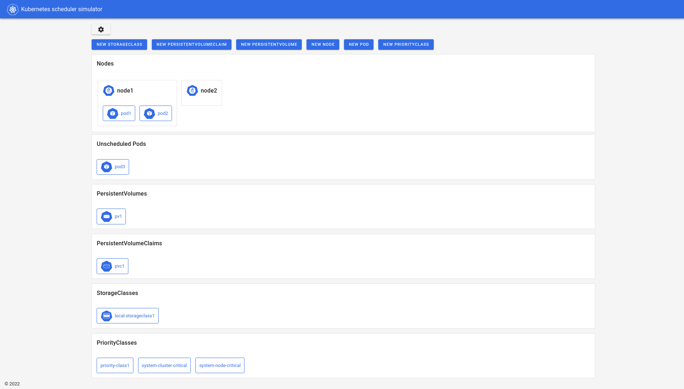Click the Nodes section heading
The image size is (684, 389).
coord(105,63)
